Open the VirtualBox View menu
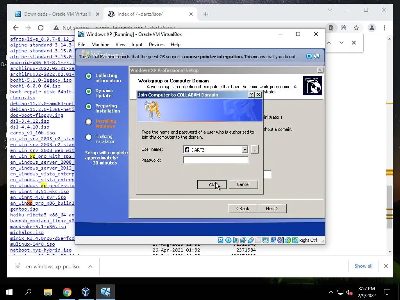This screenshot has height=300, width=400. (120, 45)
